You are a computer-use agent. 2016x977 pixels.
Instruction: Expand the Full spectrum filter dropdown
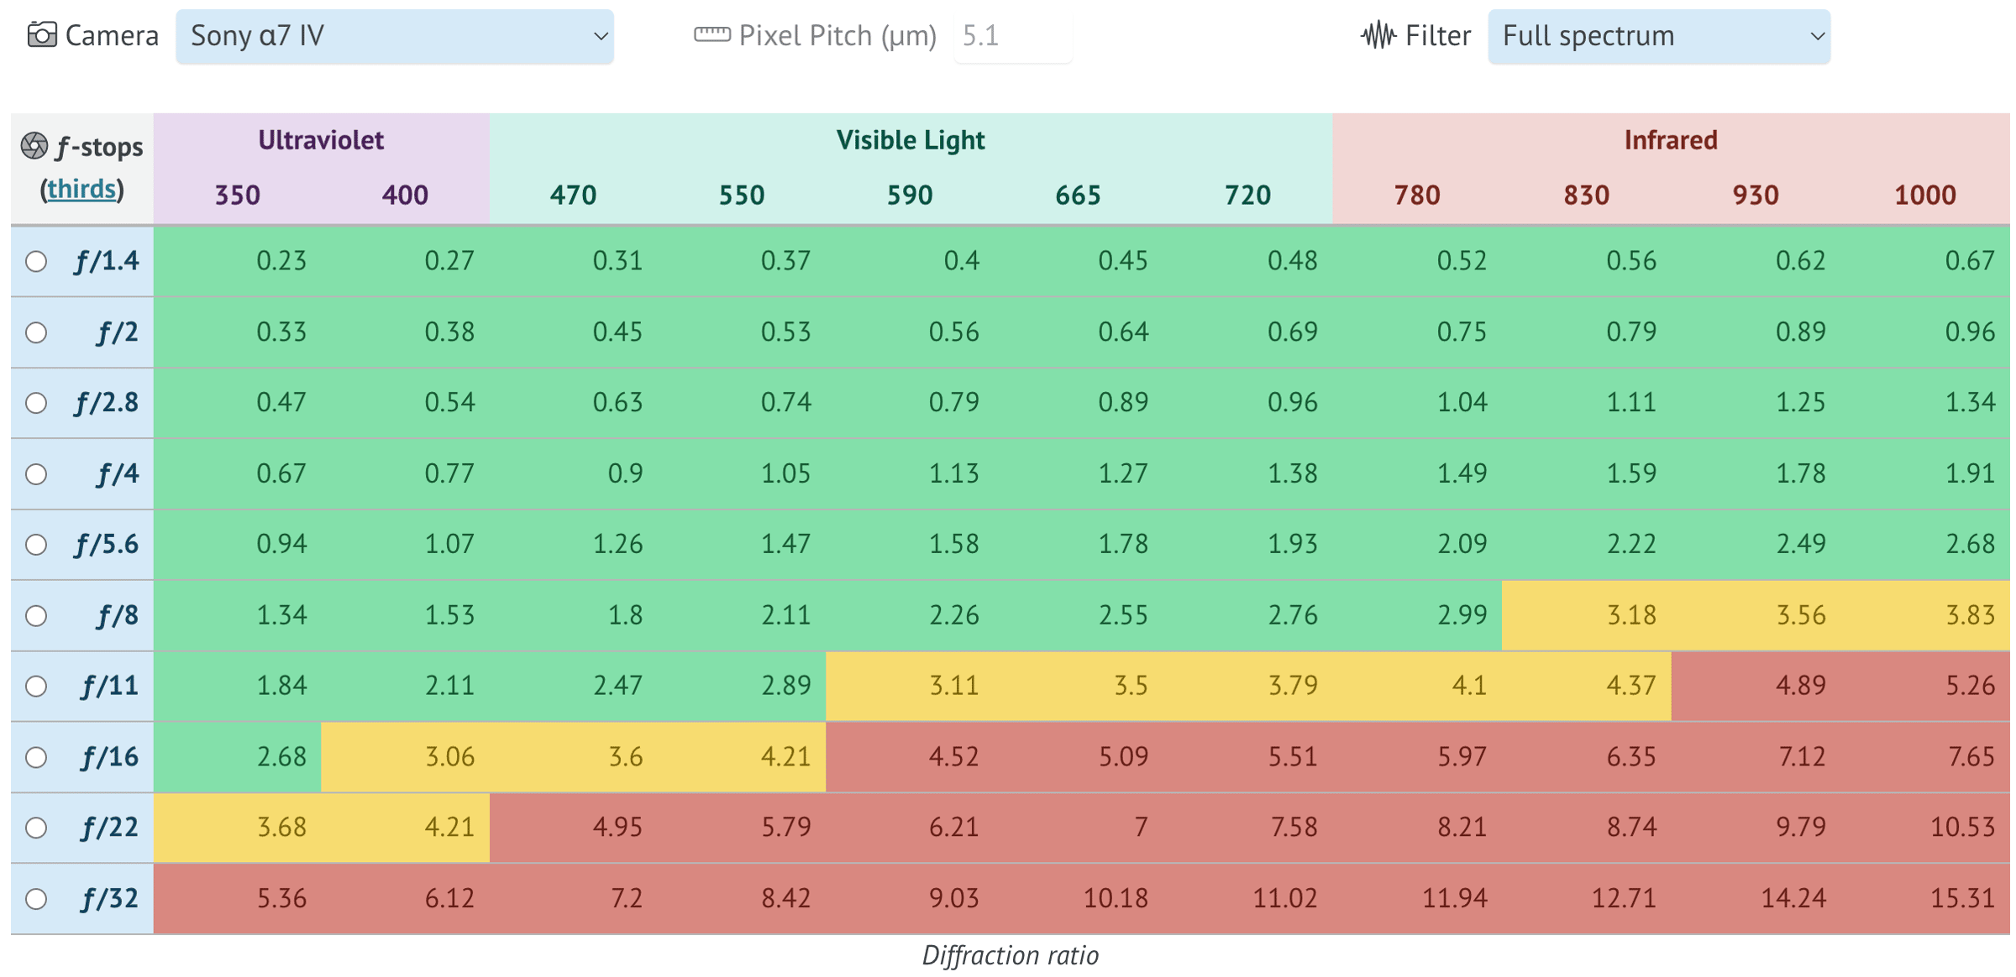pyautogui.click(x=1658, y=36)
